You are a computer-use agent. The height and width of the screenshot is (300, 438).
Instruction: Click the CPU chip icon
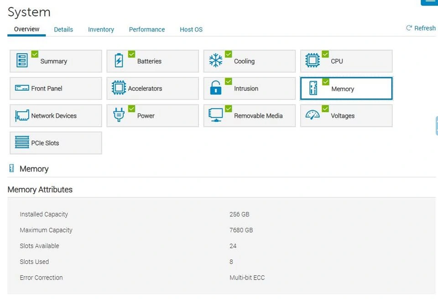[313, 61]
